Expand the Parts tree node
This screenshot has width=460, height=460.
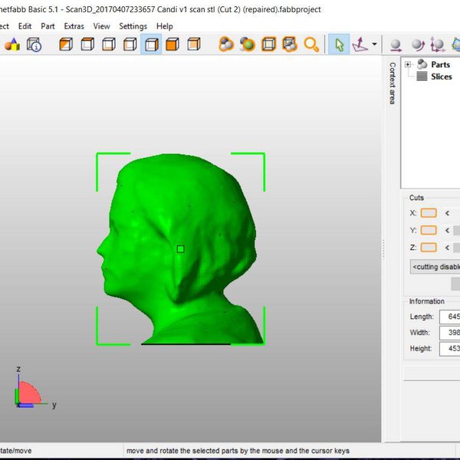pyautogui.click(x=409, y=65)
